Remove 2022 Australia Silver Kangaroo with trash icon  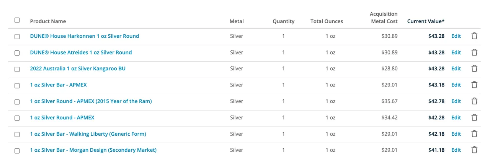click(x=474, y=69)
